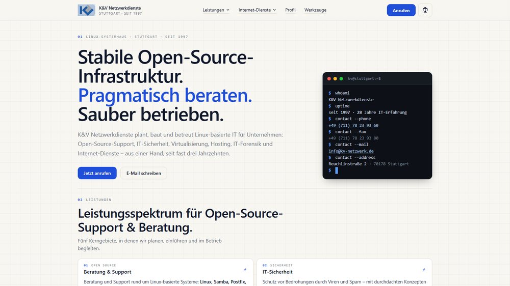This screenshot has width=510, height=286.
Task: Click the yellow terminal window dot
Action: pyautogui.click(x=335, y=78)
